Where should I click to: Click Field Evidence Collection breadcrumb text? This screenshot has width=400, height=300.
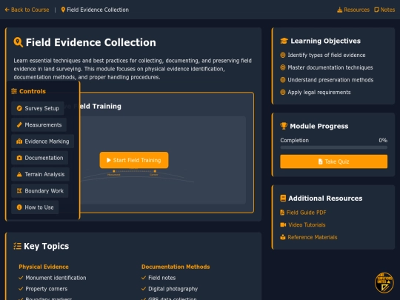[98, 10]
